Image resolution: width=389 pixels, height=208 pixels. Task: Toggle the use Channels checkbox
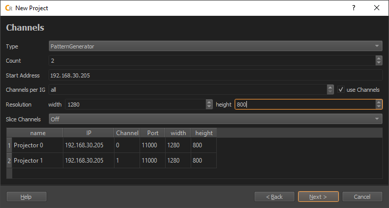click(341, 90)
